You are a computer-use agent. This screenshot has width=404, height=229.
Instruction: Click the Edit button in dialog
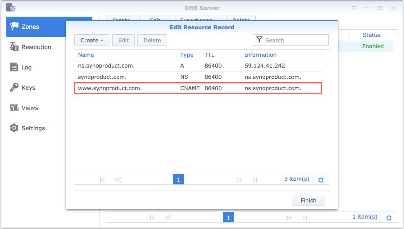[123, 41]
